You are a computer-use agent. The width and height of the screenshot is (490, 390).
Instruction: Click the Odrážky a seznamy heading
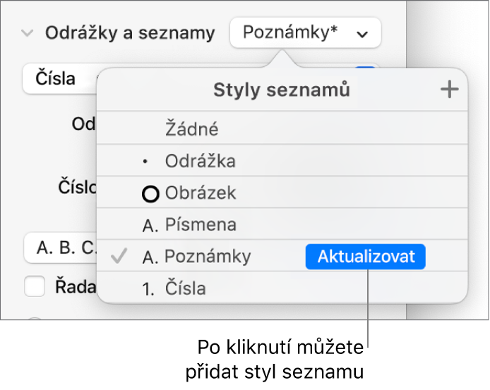click(130, 33)
